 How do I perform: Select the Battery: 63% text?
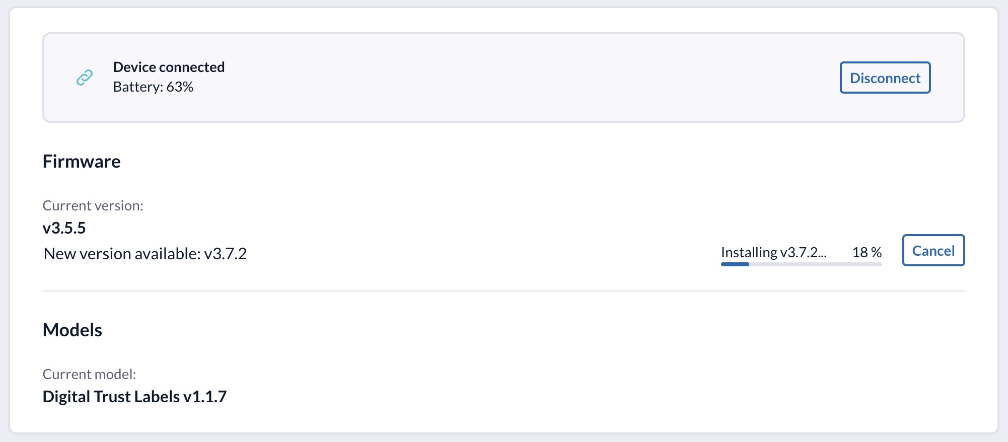point(153,87)
